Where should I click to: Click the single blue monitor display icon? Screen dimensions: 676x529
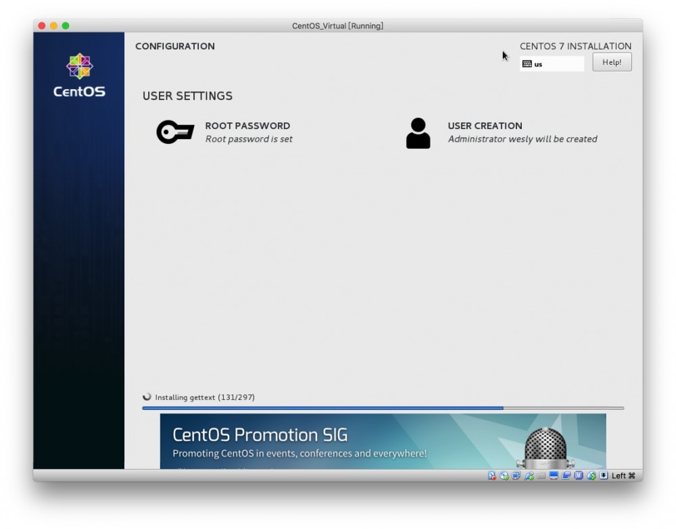click(554, 475)
